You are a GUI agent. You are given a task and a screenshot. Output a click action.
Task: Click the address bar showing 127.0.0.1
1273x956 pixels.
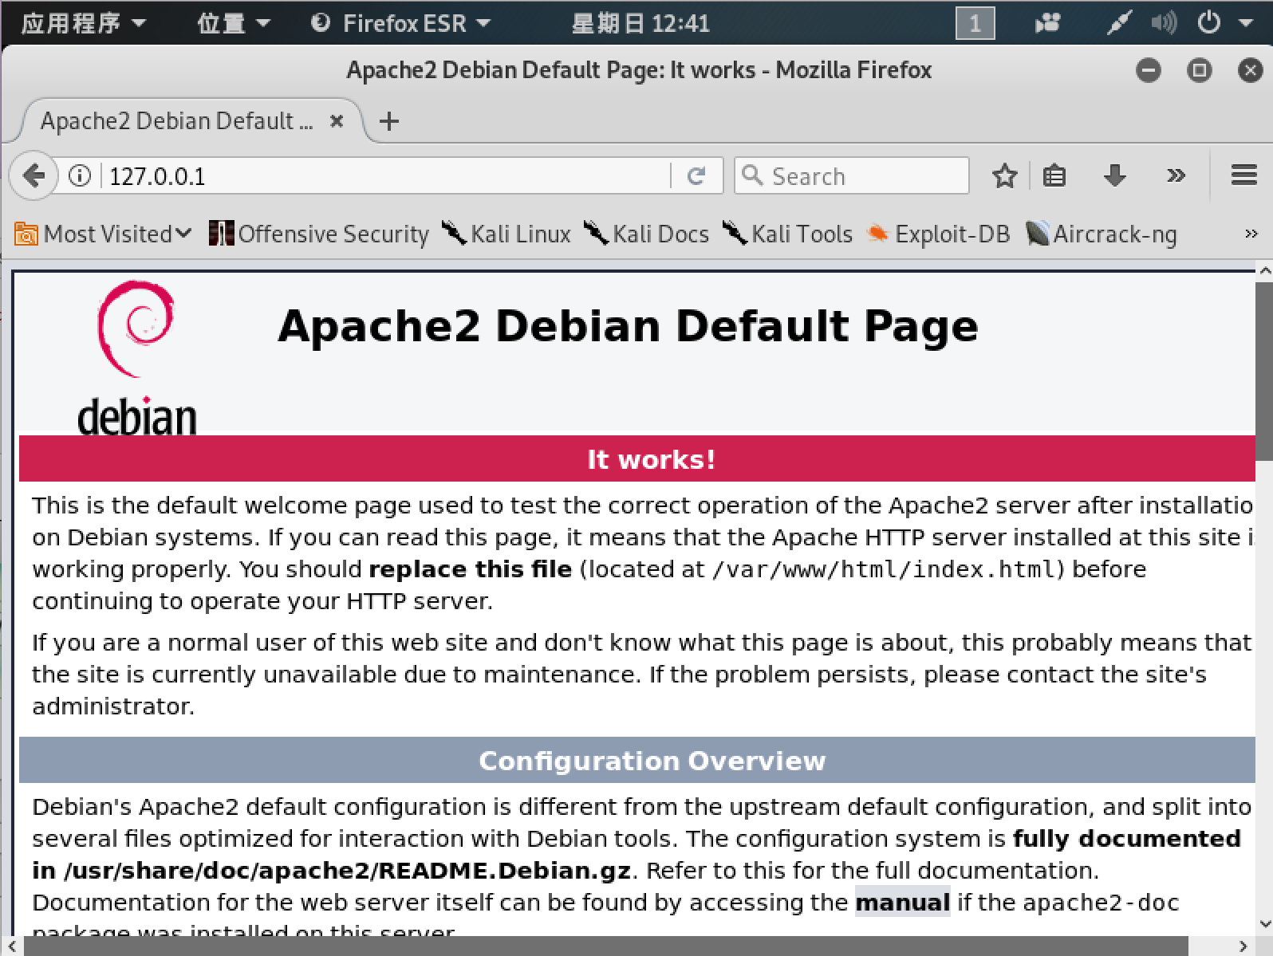(x=387, y=175)
